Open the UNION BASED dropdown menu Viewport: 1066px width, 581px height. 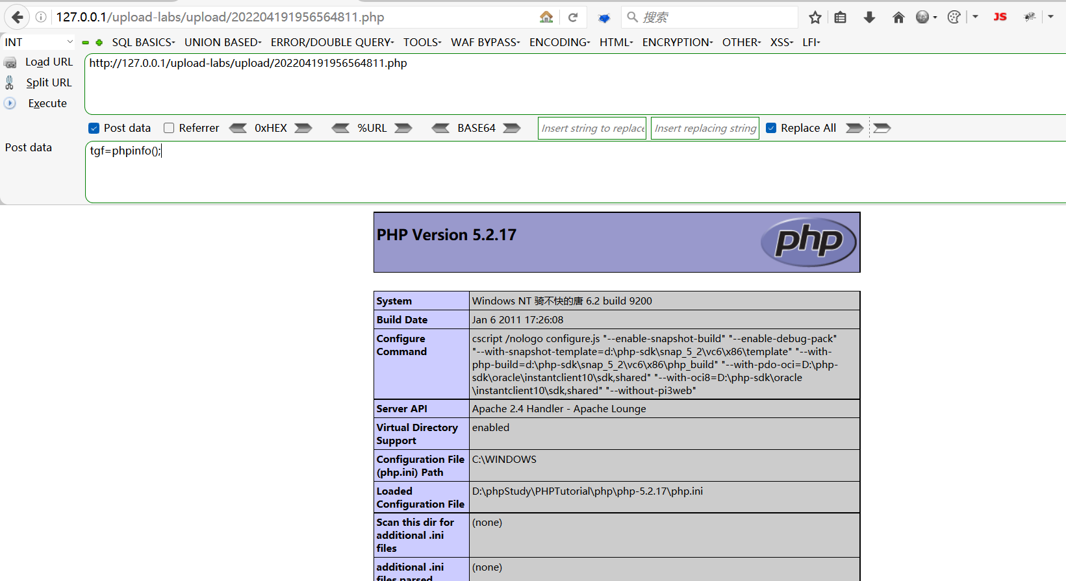pyautogui.click(x=223, y=42)
